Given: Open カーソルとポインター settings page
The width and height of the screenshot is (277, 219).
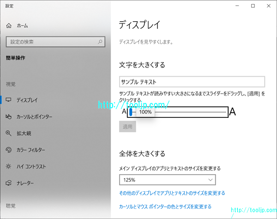Looking at the screenshot, I should point(34,116).
